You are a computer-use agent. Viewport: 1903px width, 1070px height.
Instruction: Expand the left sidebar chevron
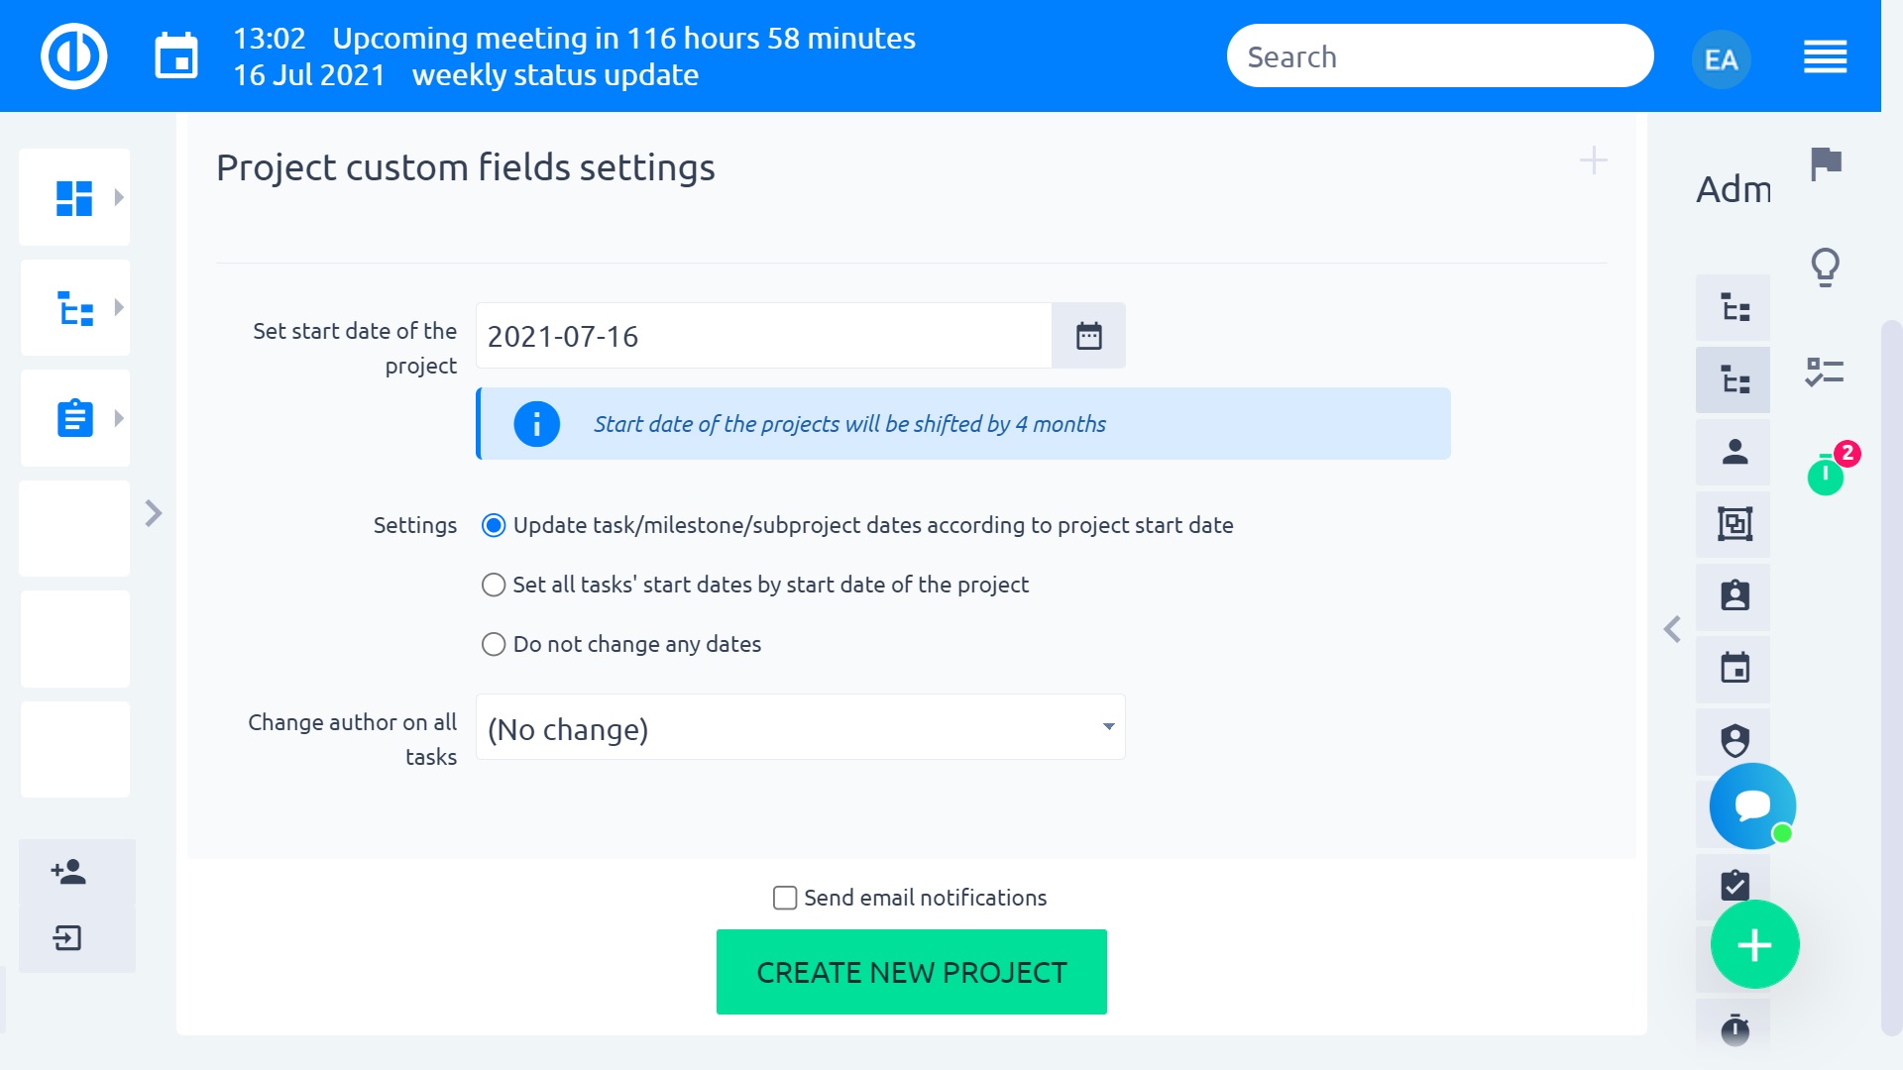[154, 513]
